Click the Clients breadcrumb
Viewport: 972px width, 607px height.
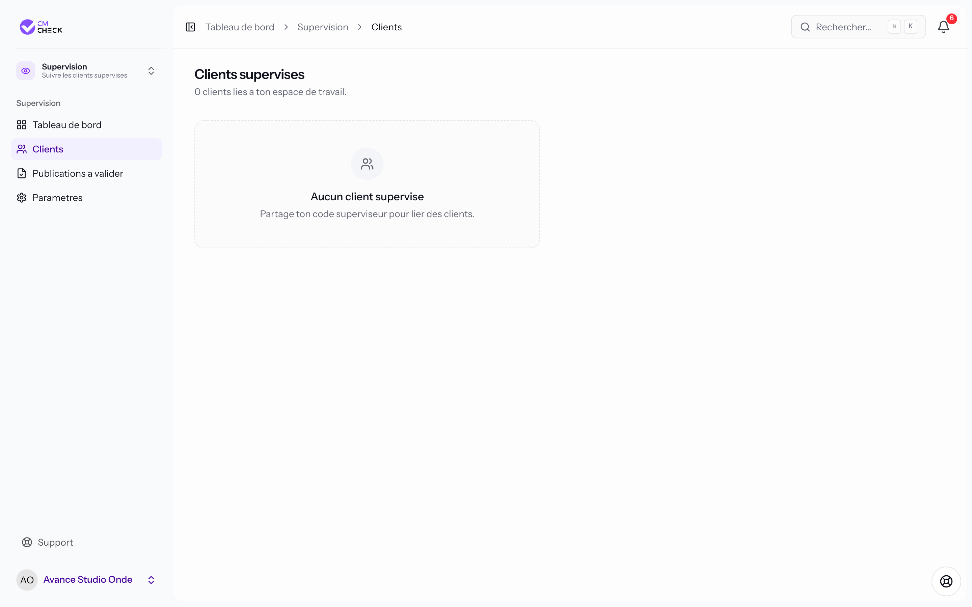pos(386,27)
